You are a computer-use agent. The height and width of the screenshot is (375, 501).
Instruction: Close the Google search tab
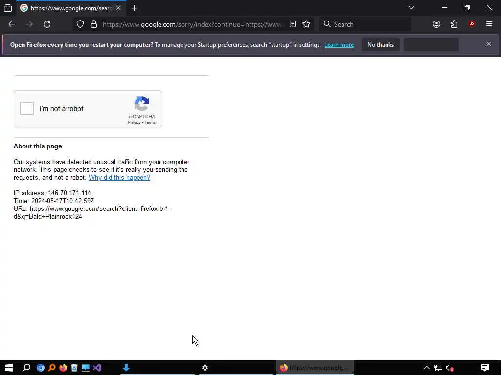coord(118,8)
